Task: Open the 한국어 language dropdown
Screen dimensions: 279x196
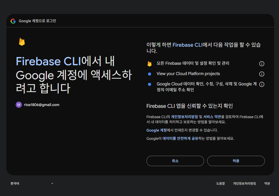Action: click(x=32, y=184)
